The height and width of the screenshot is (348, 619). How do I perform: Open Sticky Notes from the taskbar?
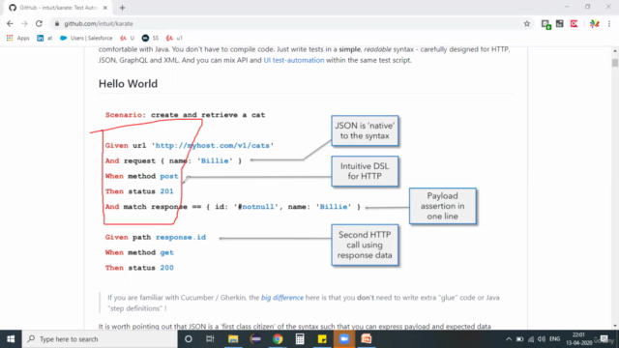[x=322, y=339]
